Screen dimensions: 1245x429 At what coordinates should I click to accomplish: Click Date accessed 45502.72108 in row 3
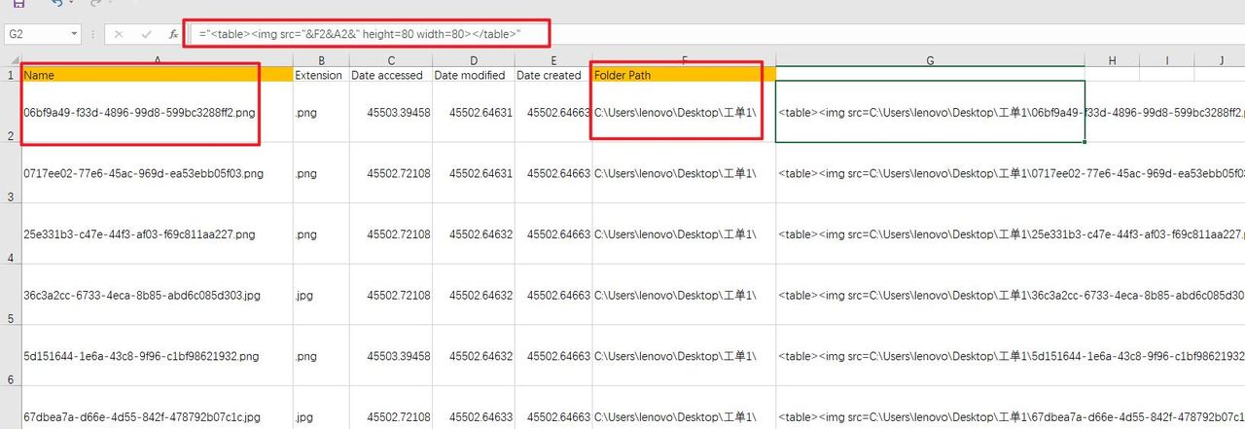pos(390,173)
